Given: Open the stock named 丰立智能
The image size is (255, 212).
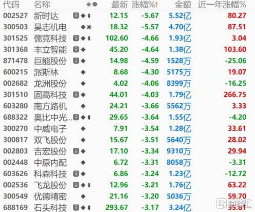Looking at the screenshot, I should coord(50,50).
